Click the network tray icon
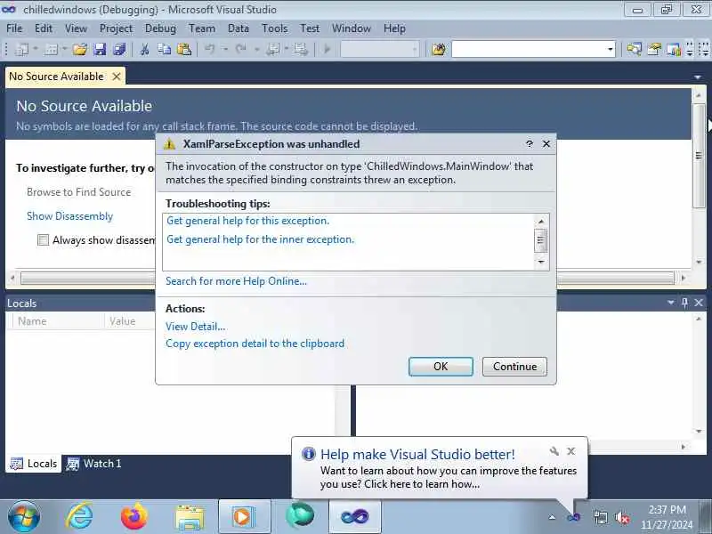This screenshot has height=534, width=712. click(x=600, y=517)
